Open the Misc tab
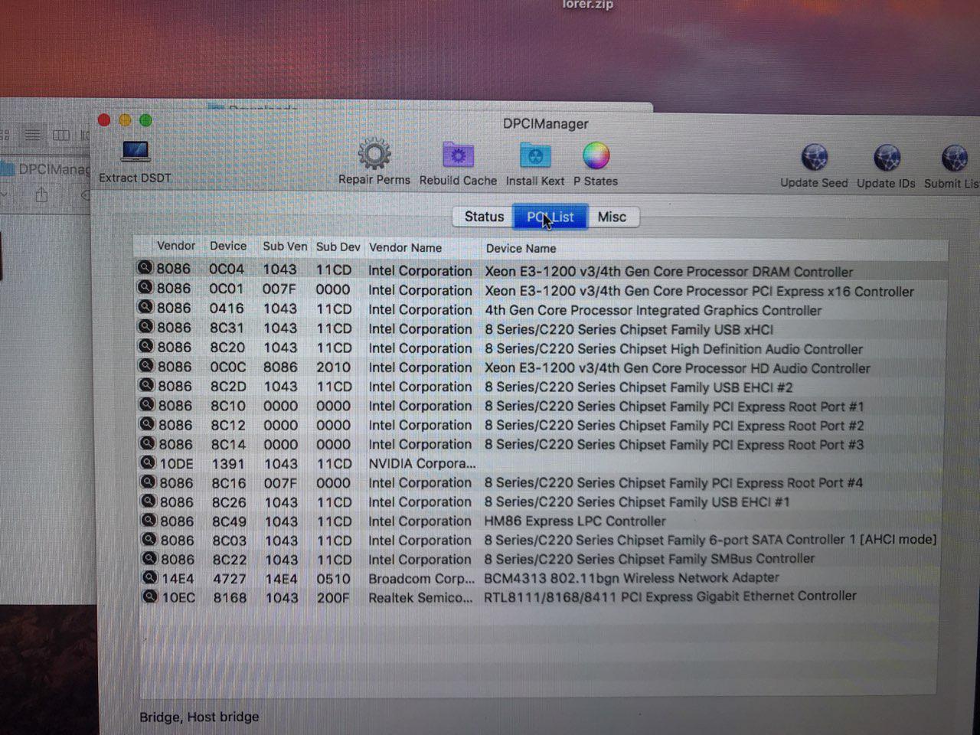980x735 pixels. tap(612, 217)
